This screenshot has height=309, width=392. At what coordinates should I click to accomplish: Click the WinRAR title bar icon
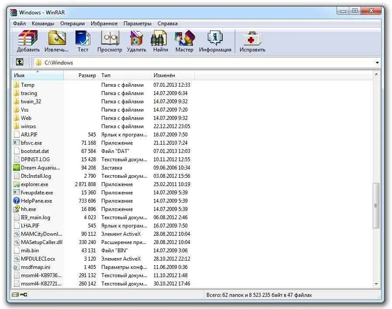14,12
